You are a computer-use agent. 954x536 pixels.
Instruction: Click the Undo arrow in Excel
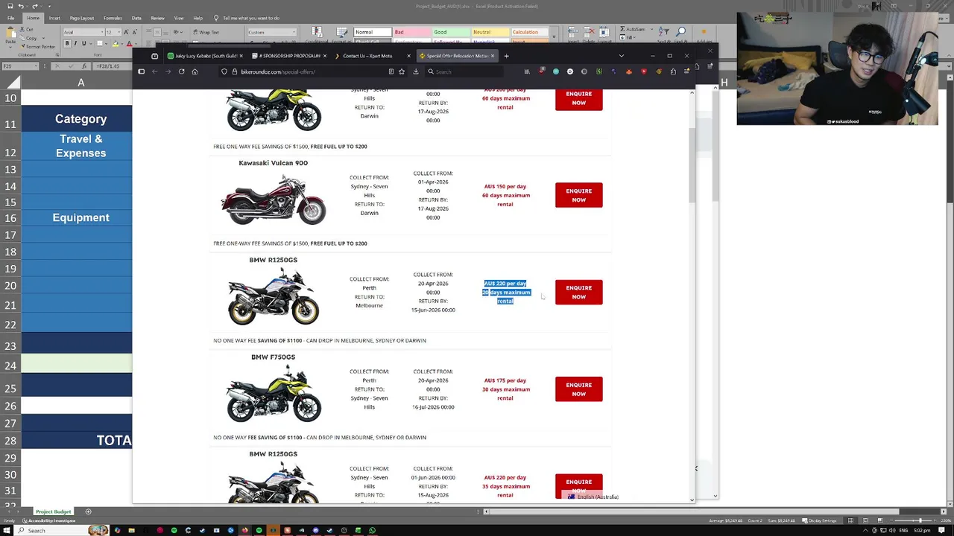(20, 6)
